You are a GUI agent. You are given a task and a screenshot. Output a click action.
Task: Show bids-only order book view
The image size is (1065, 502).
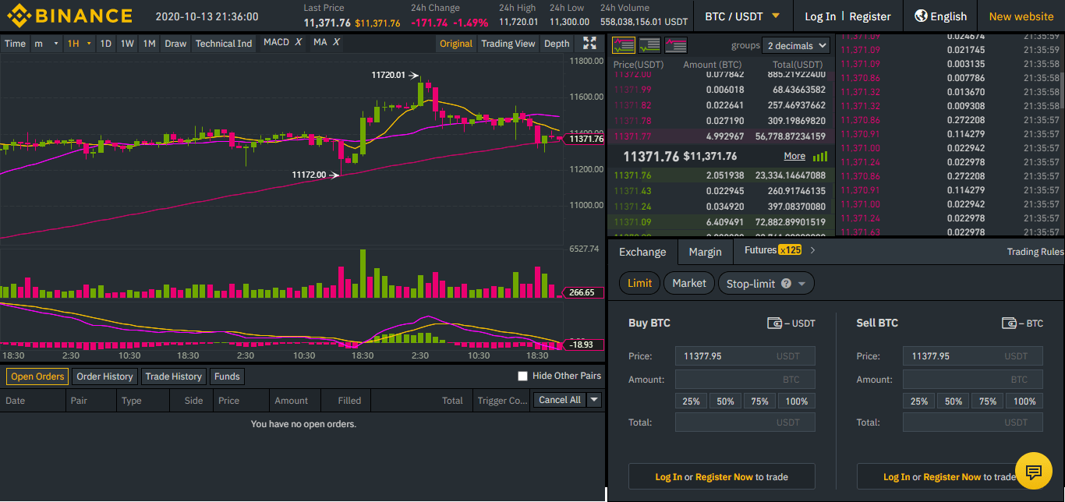[649, 45]
